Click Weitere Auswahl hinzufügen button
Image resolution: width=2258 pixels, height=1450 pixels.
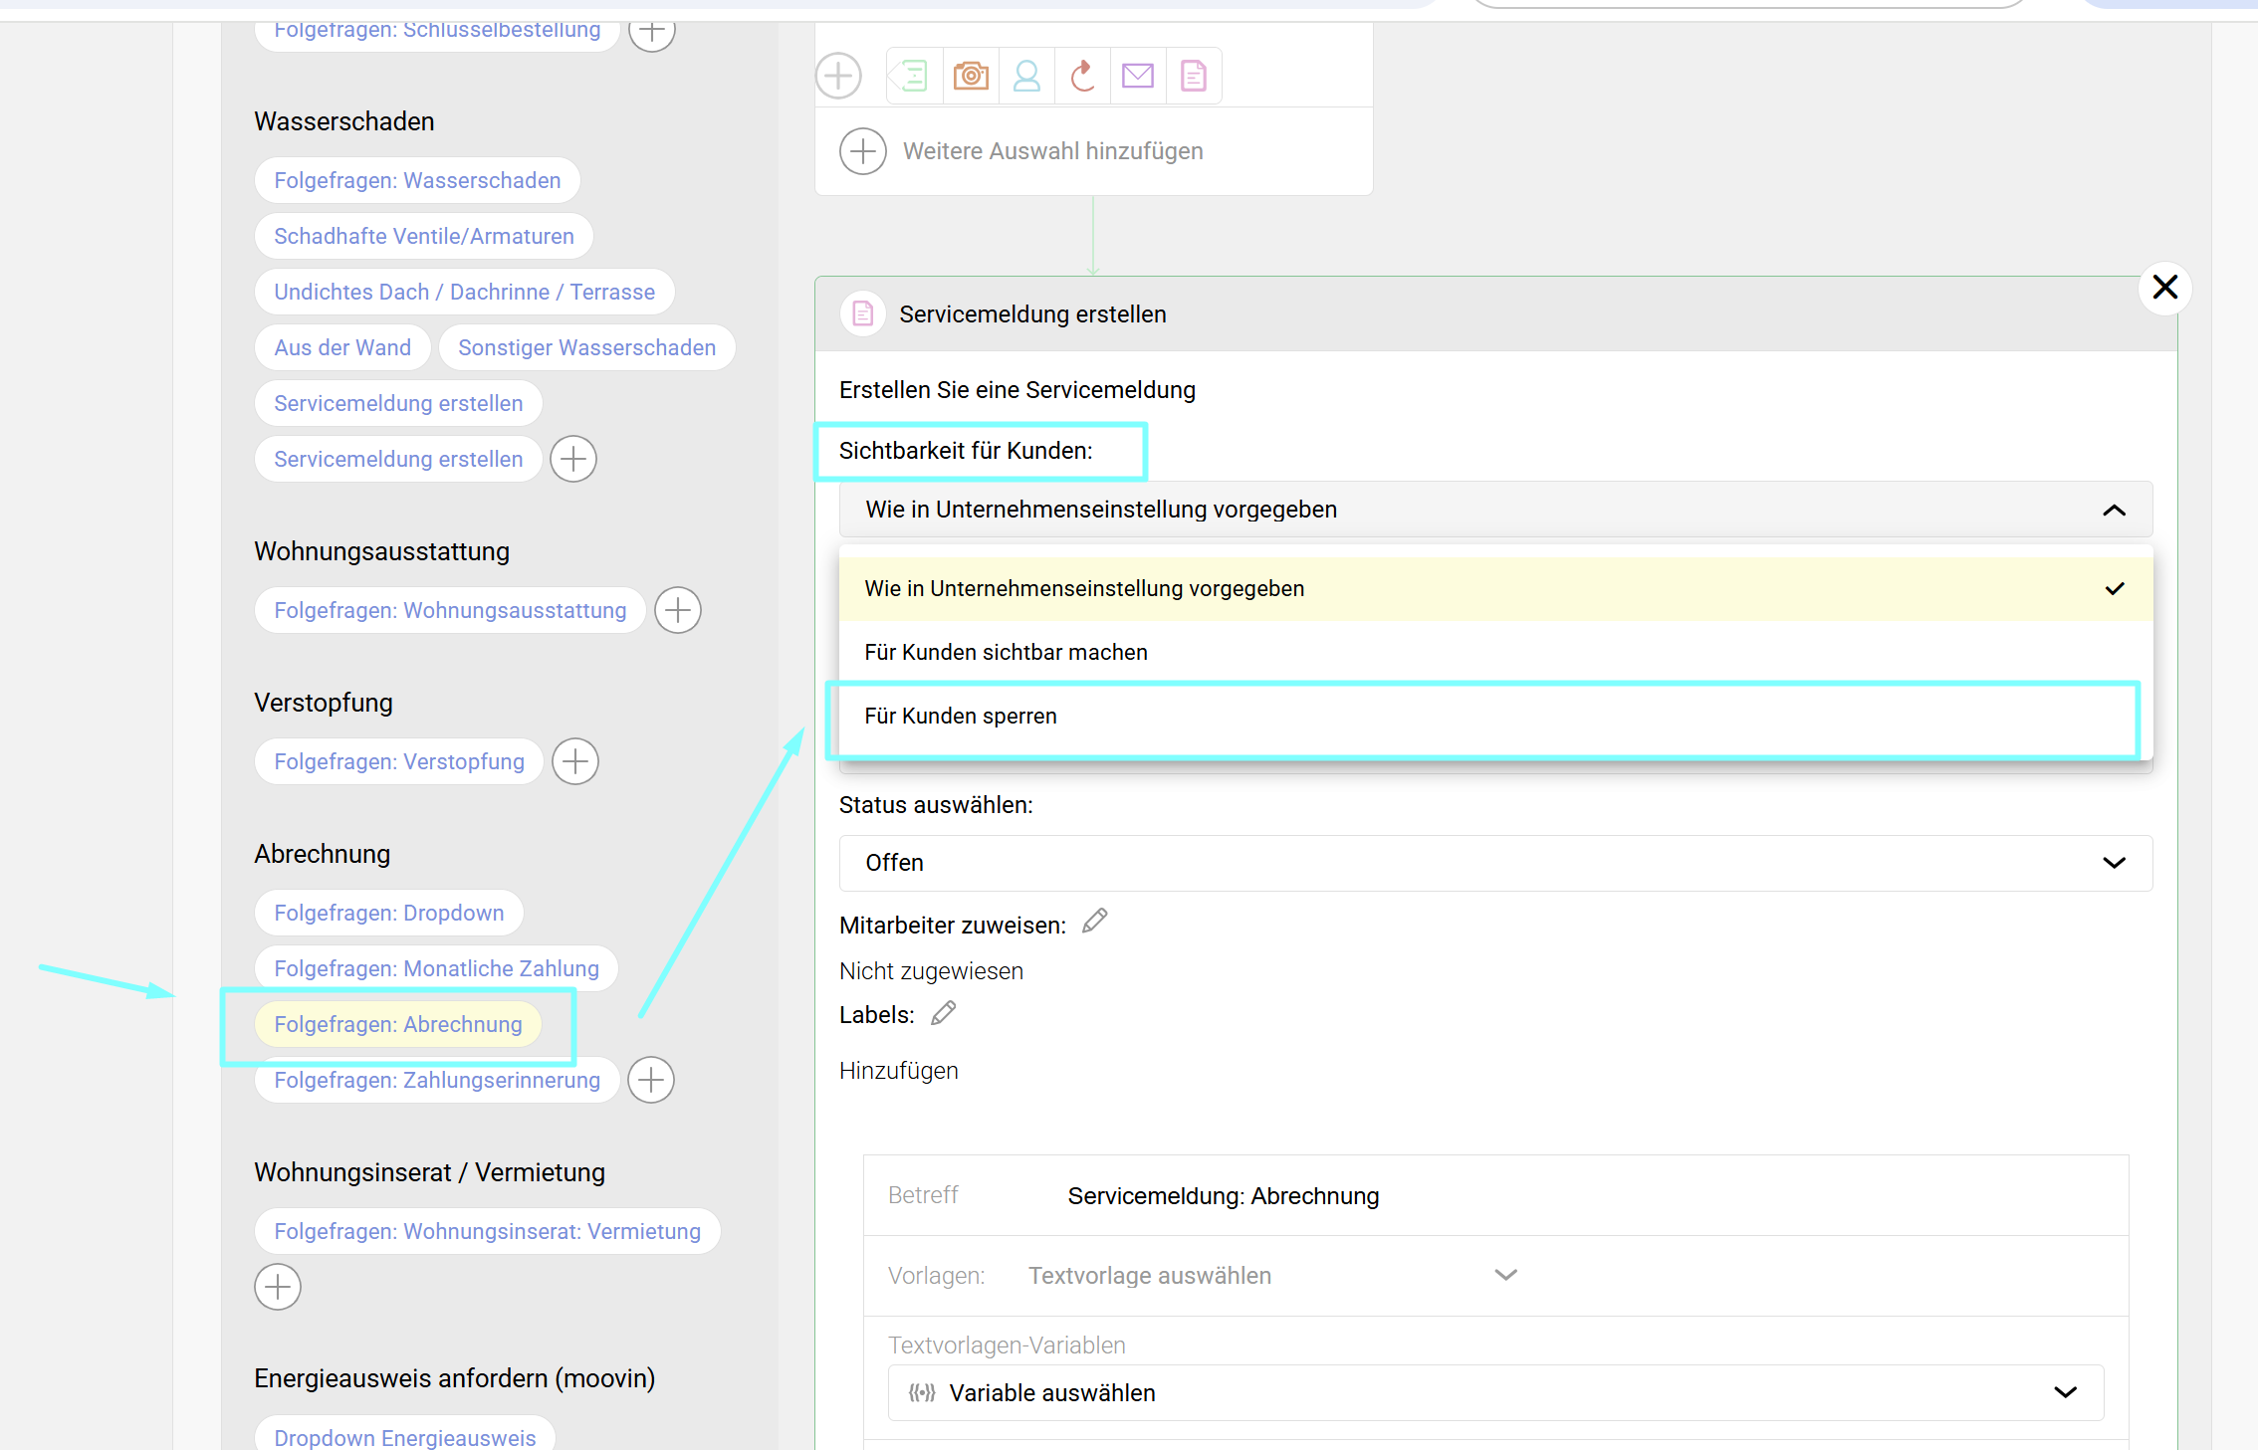1052,151
